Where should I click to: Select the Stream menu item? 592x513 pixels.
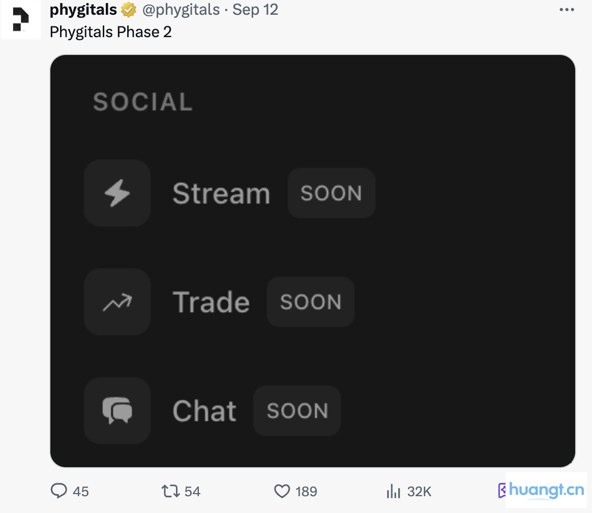(221, 194)
